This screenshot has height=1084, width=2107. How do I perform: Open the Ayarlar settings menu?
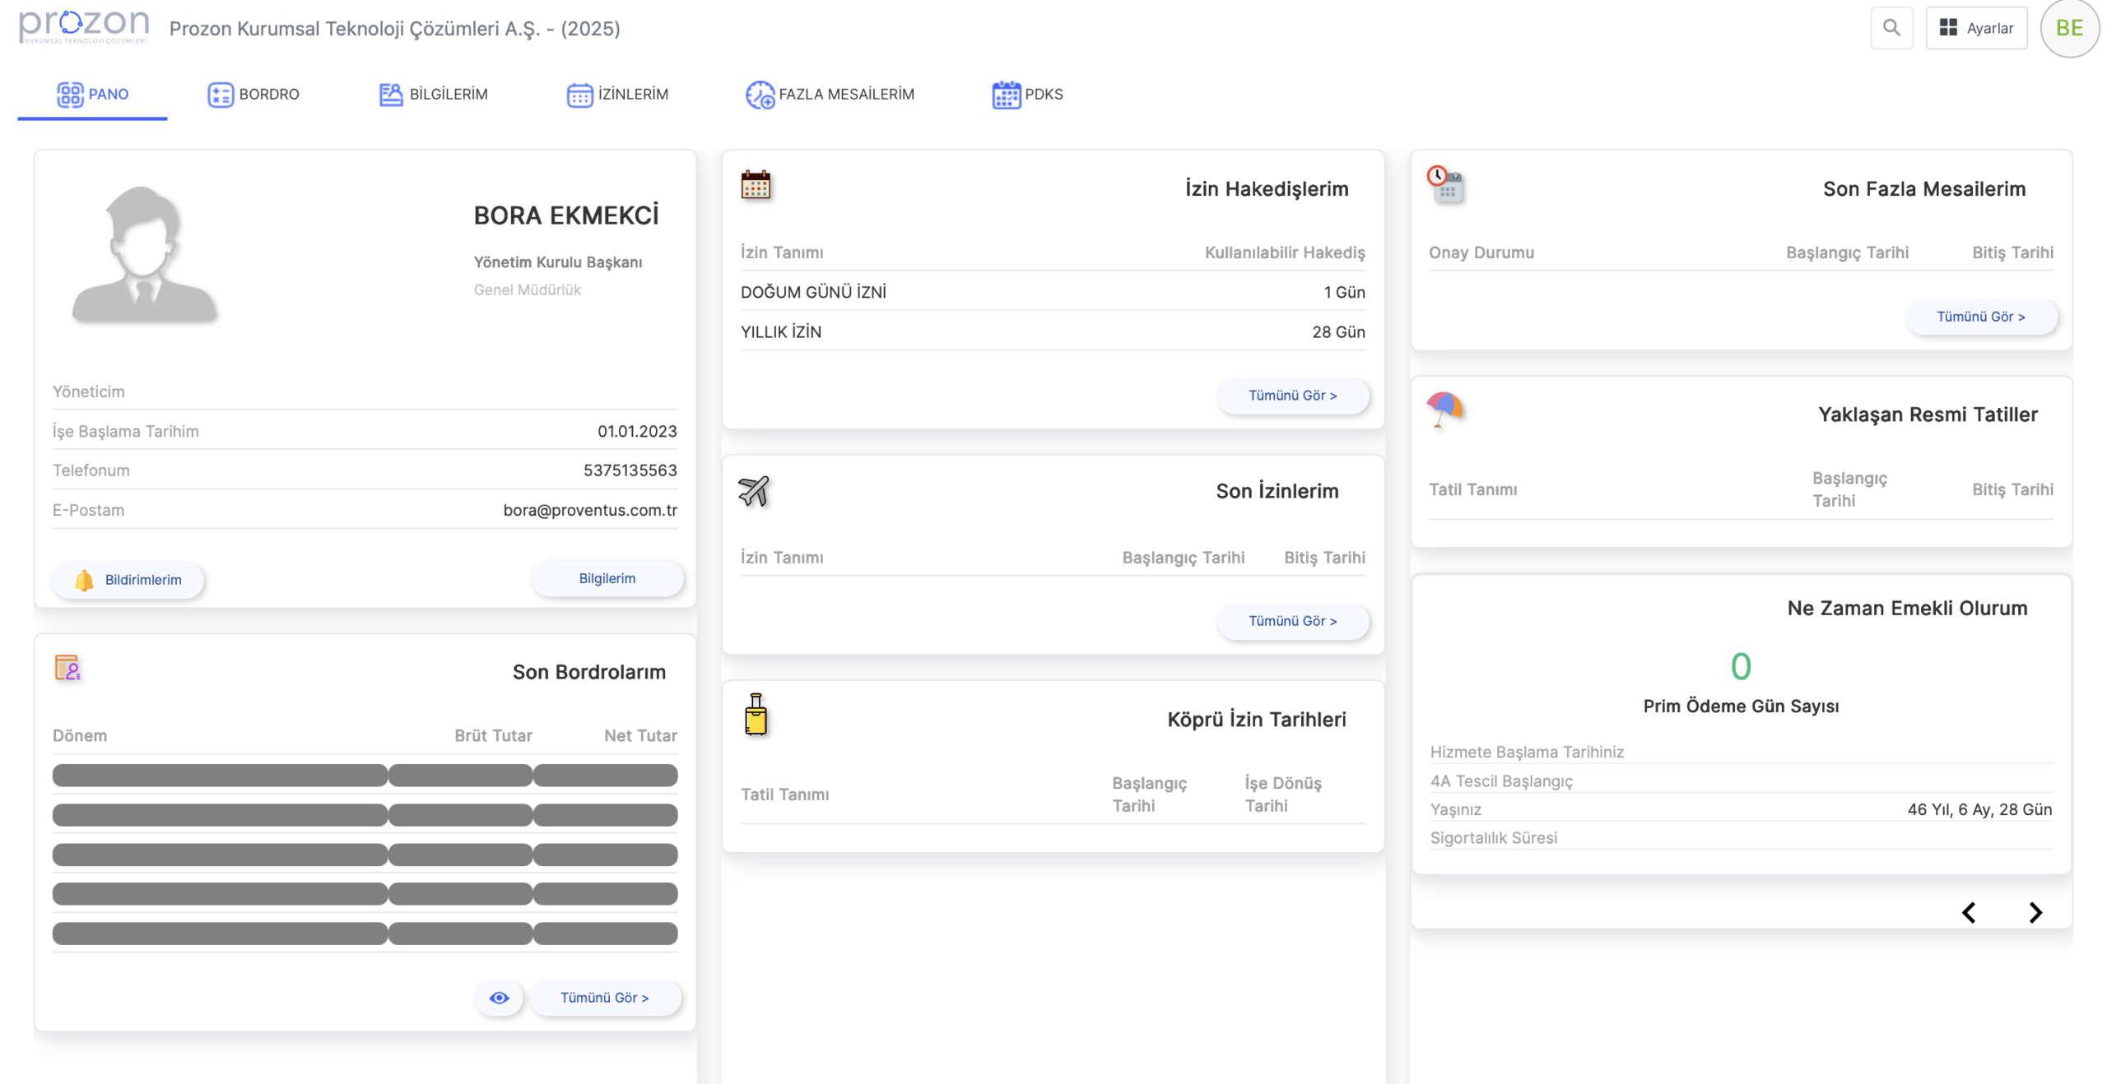(1975, 28)
